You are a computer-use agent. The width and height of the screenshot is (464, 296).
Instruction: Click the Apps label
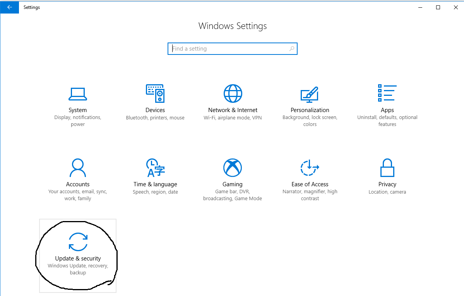point(387,110)
